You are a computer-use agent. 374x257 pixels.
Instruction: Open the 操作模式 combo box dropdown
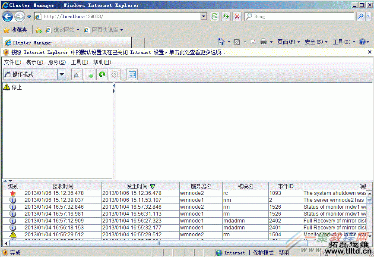pyautogui.click(x=61, y=74)
